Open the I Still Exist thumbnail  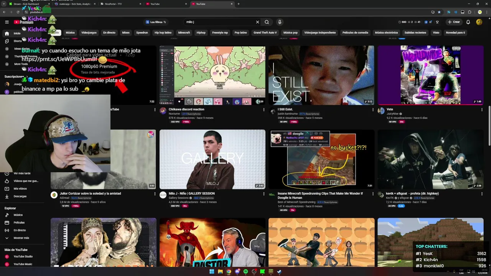pos(321,75)
